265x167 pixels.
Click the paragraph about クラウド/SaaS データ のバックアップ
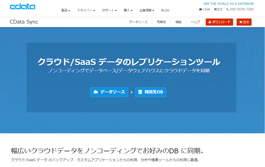point(105,160)
